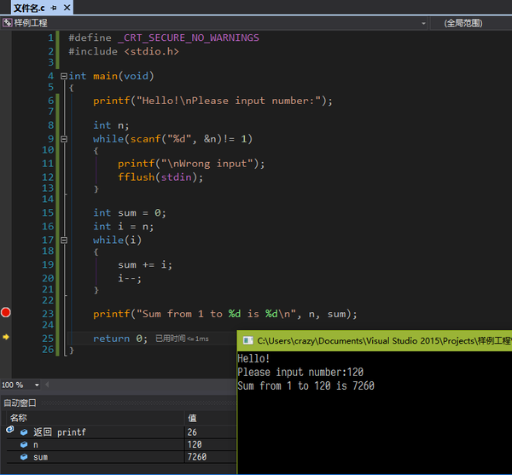Pin the 文件名.c tab
The image size is (512, 475).
point(53,7)
